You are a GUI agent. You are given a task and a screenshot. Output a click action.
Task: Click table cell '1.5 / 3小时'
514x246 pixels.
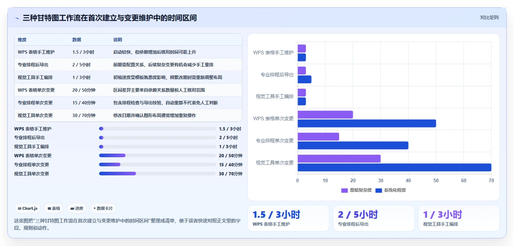(x=83, y=52)
